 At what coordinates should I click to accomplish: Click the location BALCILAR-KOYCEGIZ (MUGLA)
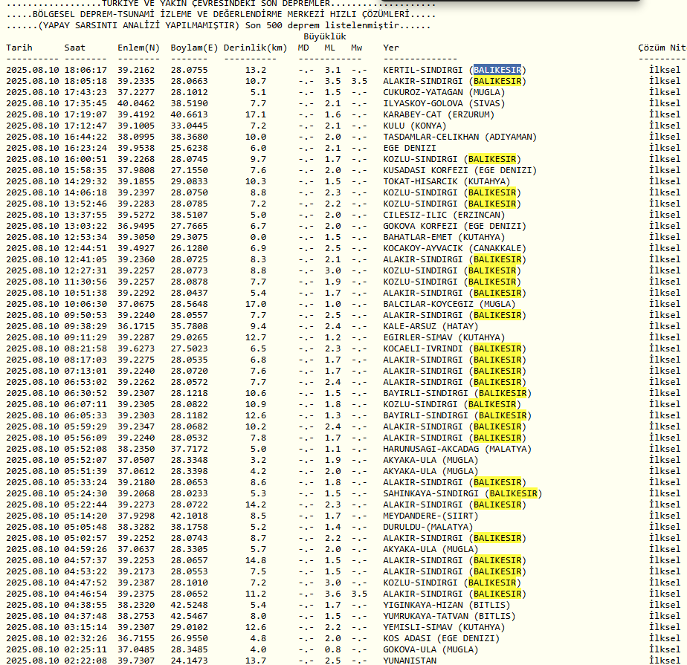coord(449,304)
